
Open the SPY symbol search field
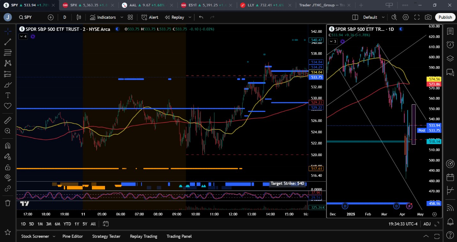pos(26,17)
